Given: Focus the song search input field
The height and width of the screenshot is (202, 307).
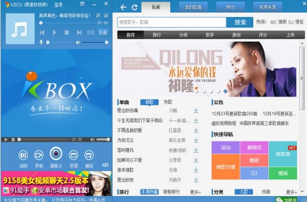Looking at the screenshot, I should point(172,22).
